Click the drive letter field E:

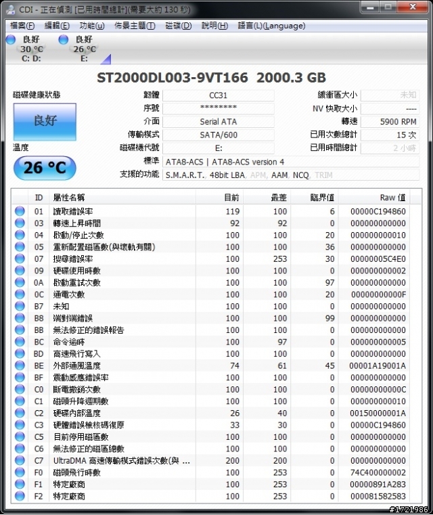[x=219, y=148]
